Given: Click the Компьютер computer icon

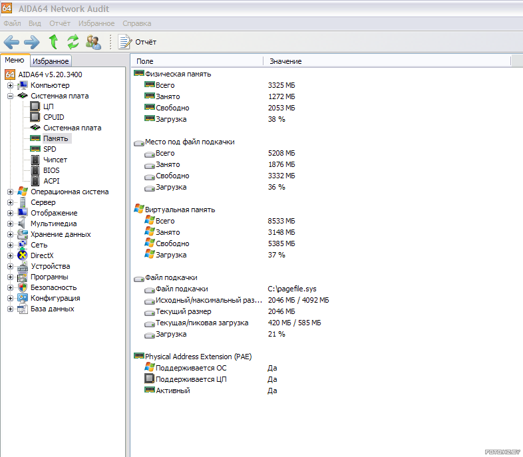Looking at the screenshot, I should coord(23,85).
